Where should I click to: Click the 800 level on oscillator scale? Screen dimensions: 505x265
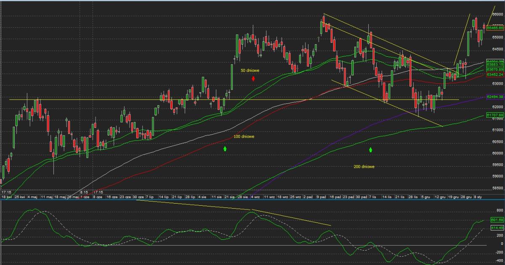(499, 210)
